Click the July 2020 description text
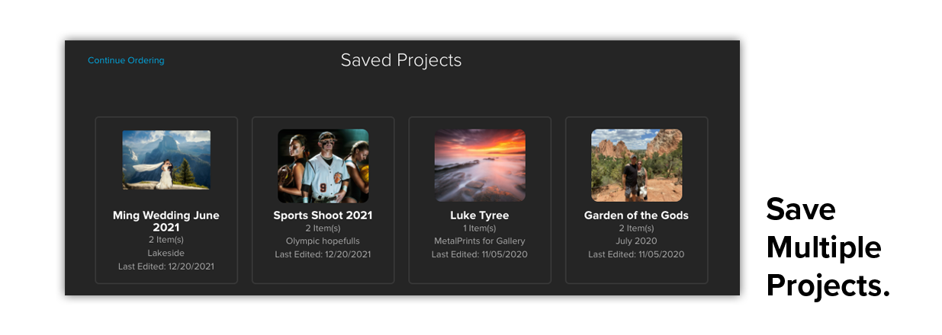942x335 pixels. coord(636,241)
